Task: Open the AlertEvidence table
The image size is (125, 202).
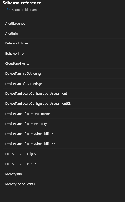Action: coord(64,23)
